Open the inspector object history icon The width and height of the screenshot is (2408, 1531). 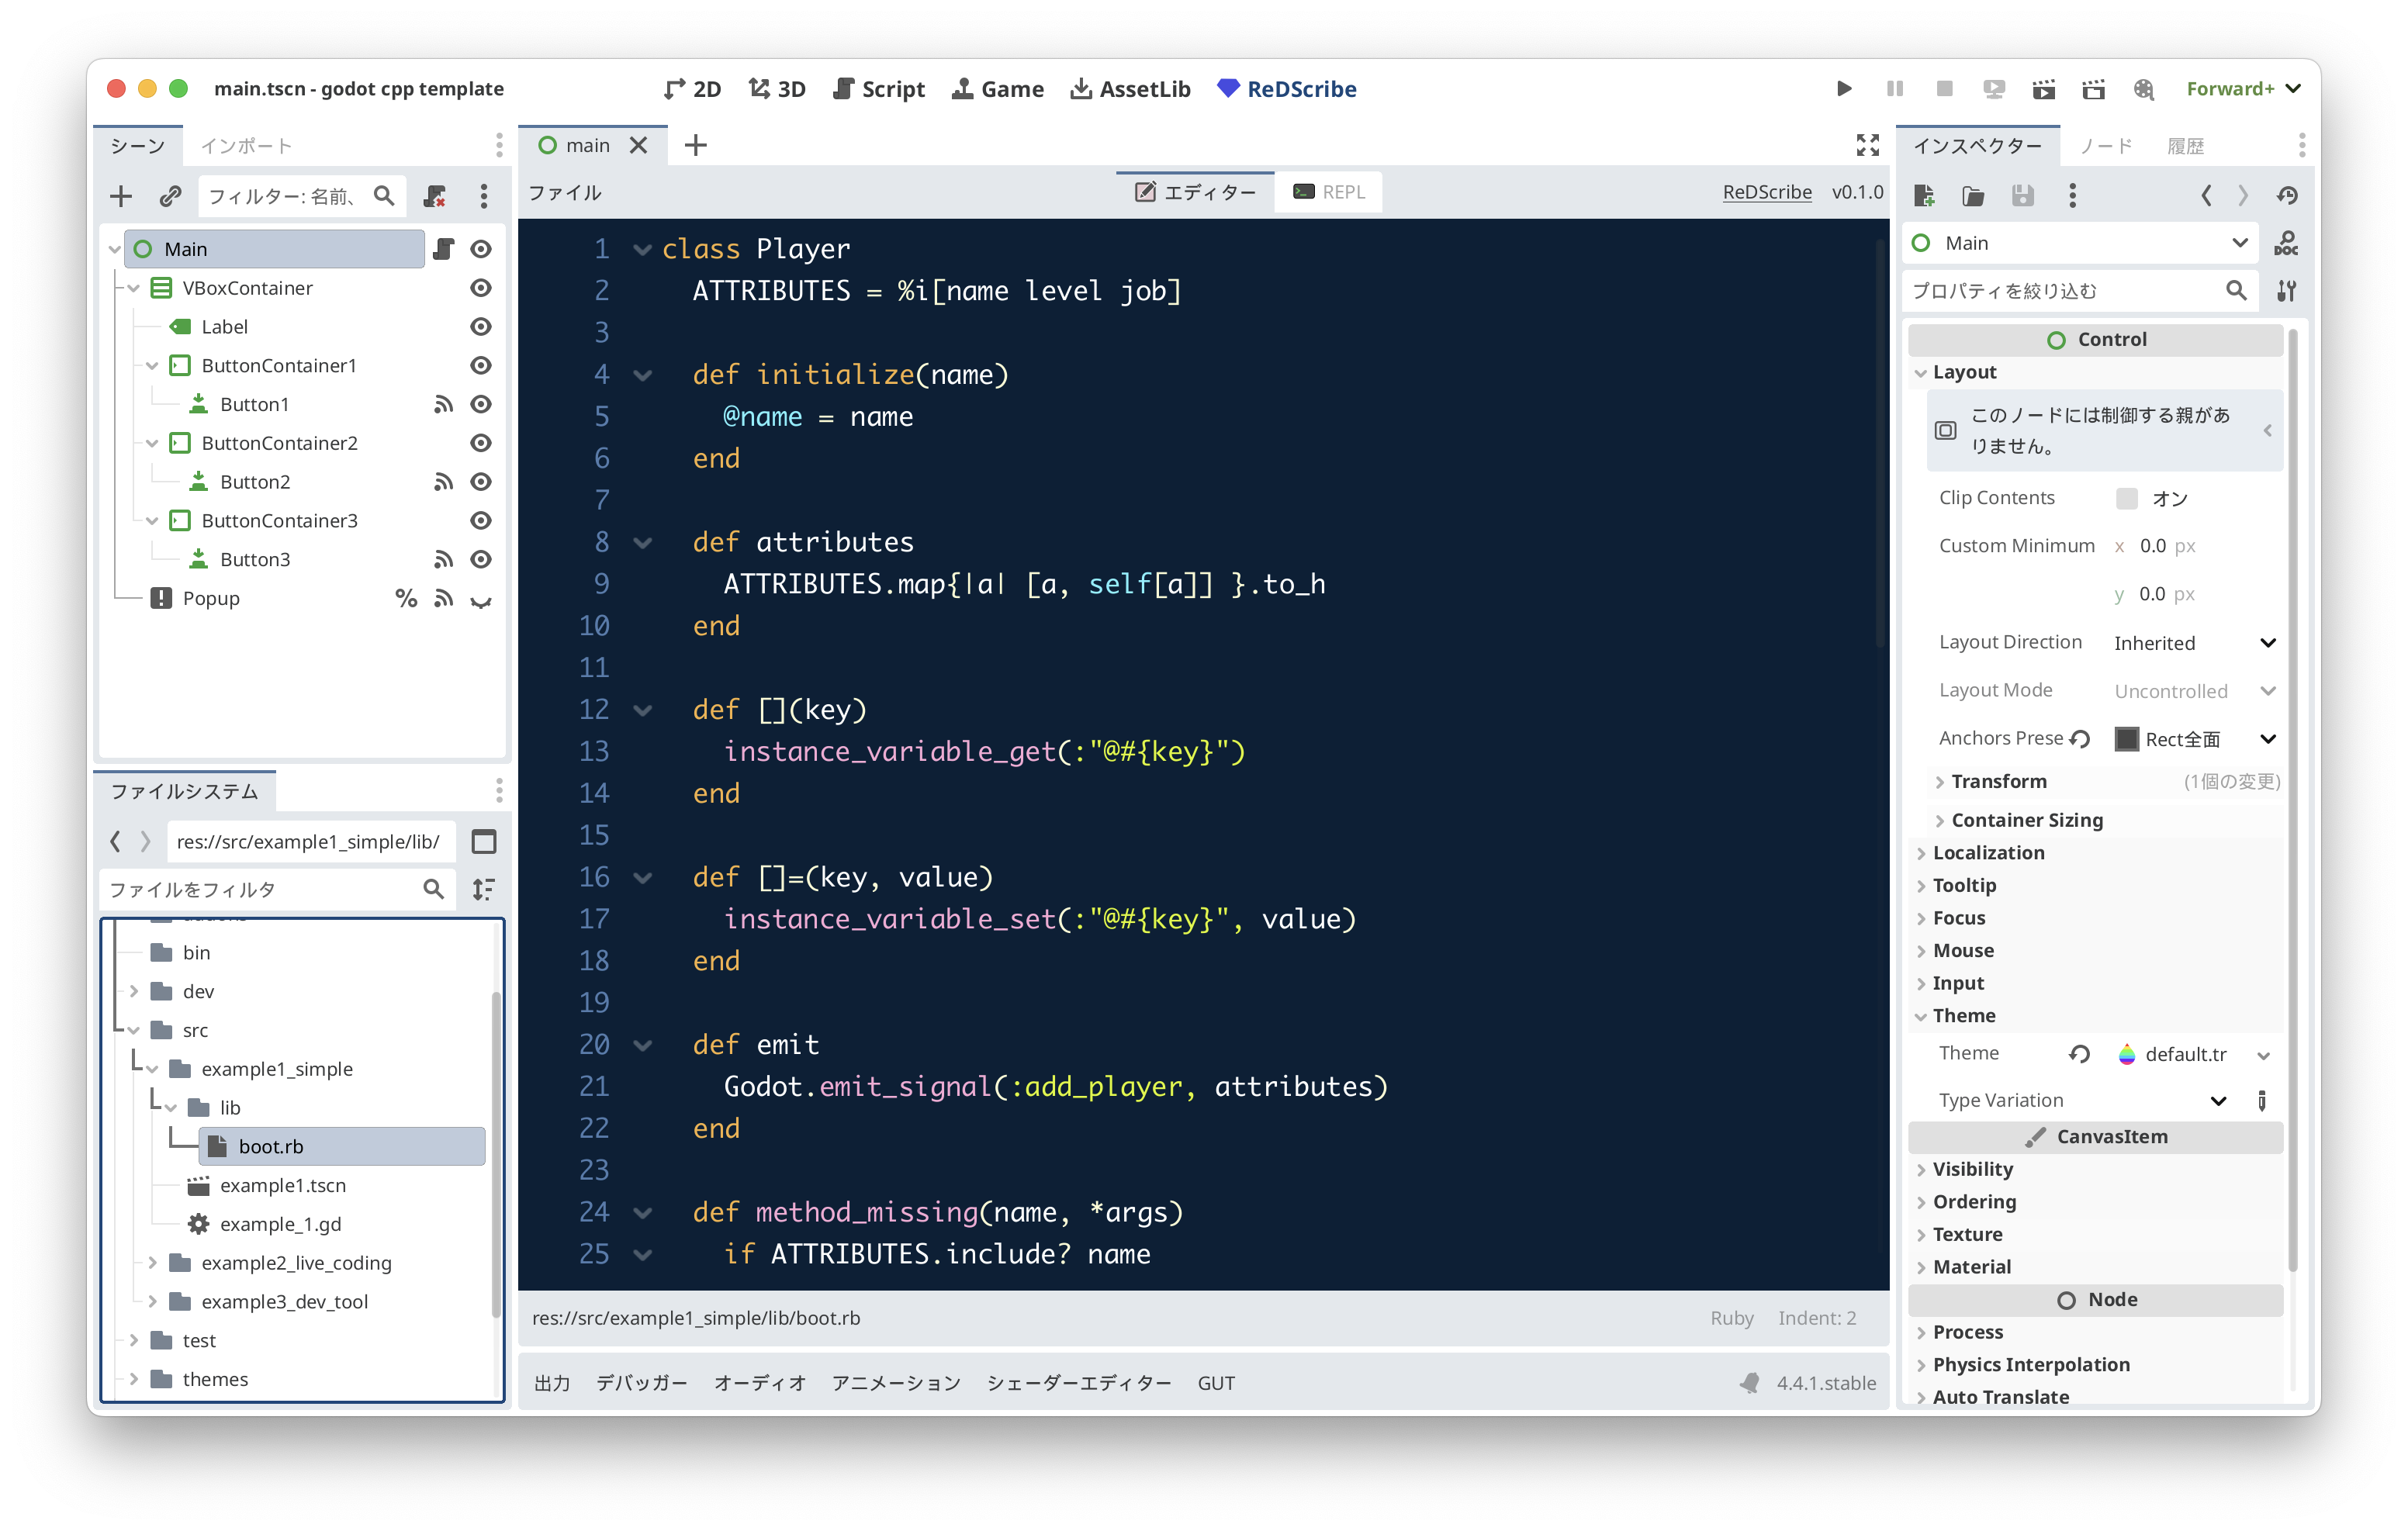click(x=2286, y=196)
